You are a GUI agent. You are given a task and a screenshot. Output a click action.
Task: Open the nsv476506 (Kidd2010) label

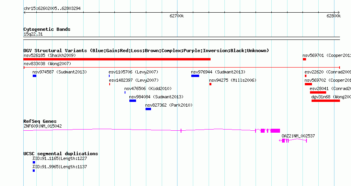click(148, 88)
